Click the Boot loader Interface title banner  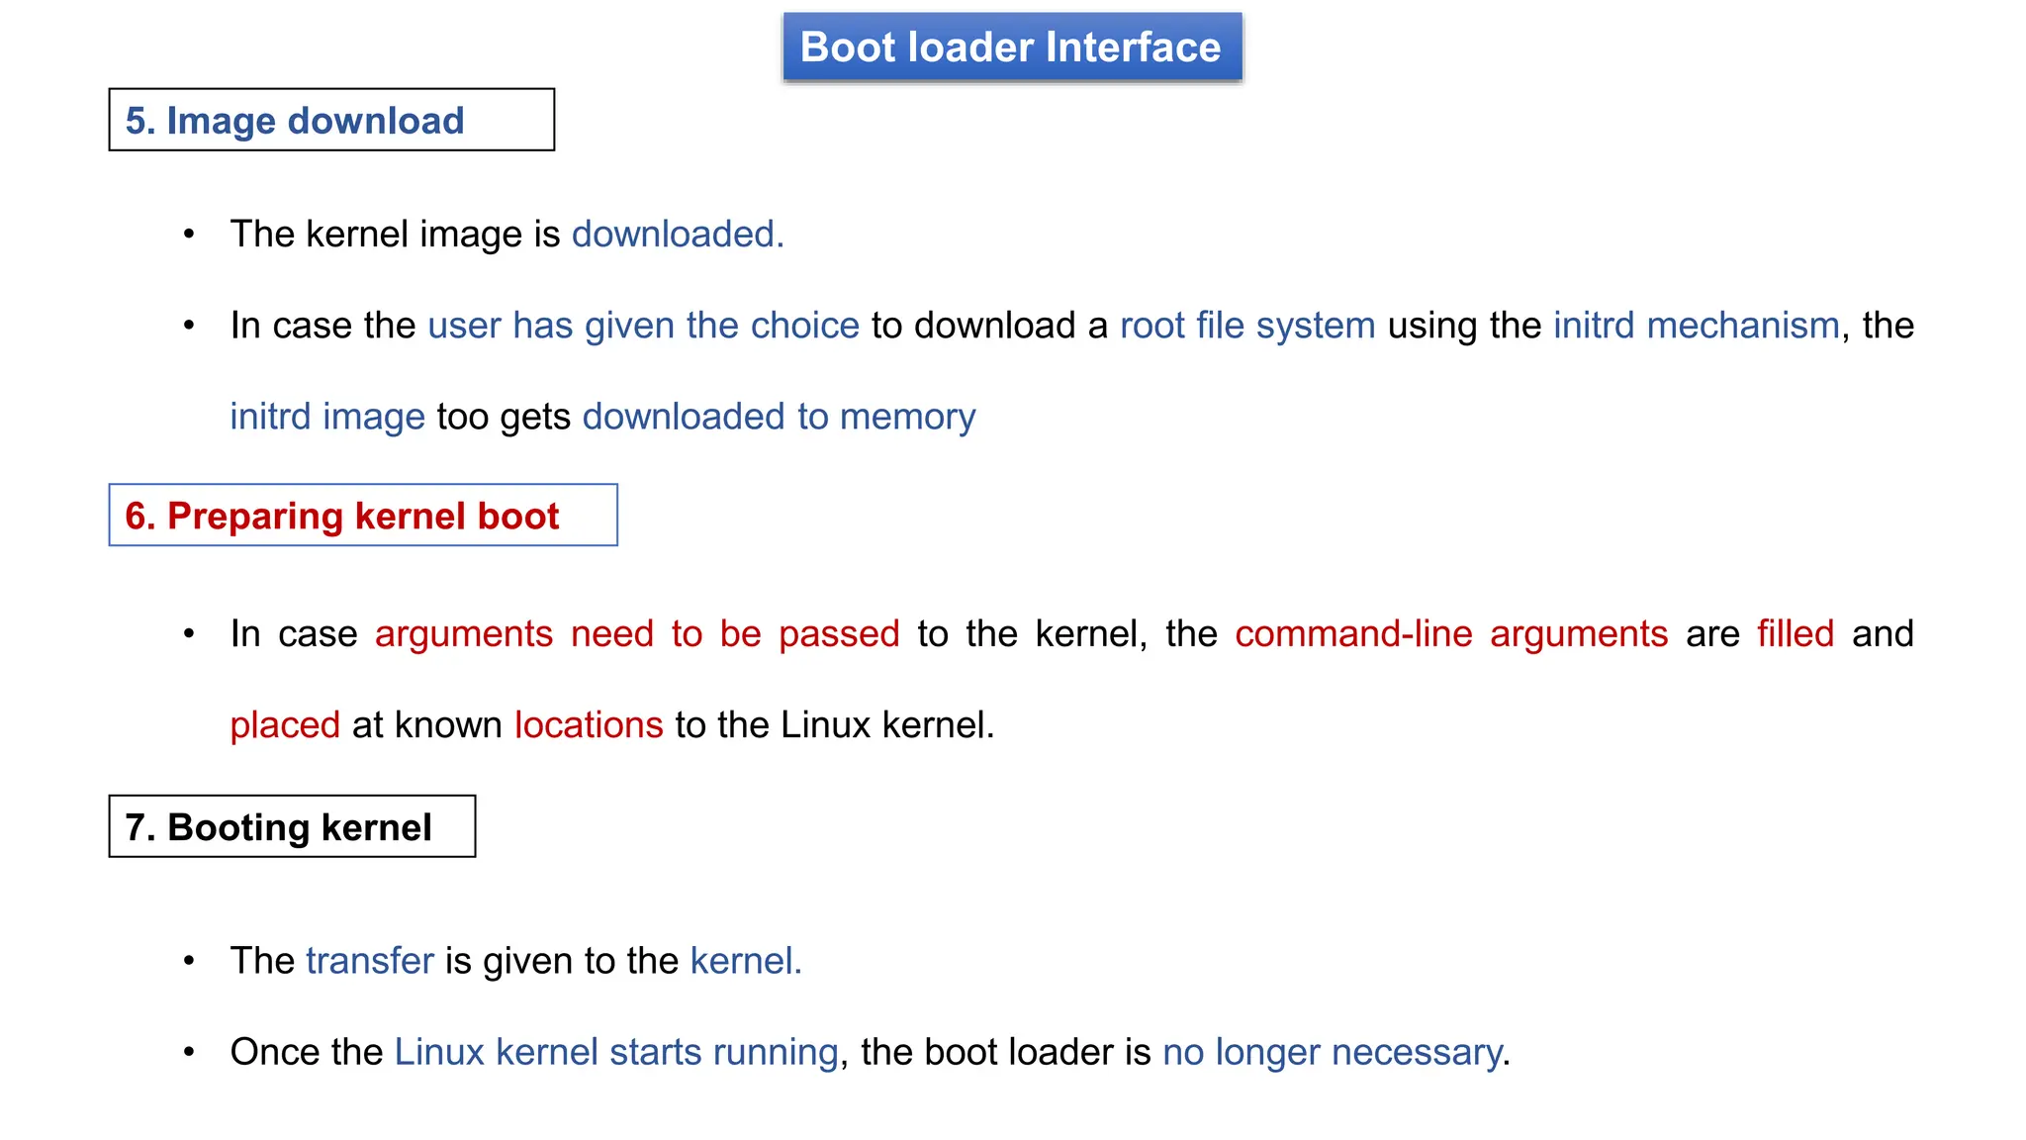pyautogui.click(x=1012, y=47)
